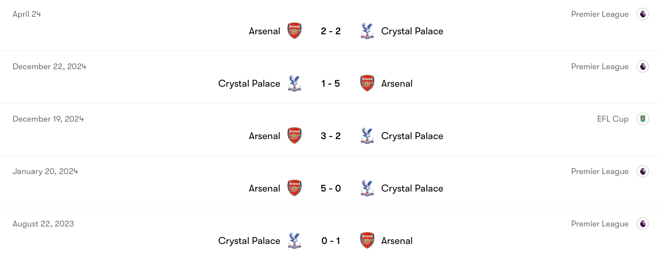Click EFL Cup logo for December 19 match
Viewport: 661px width, 260px height.
[x=642, y=119]
